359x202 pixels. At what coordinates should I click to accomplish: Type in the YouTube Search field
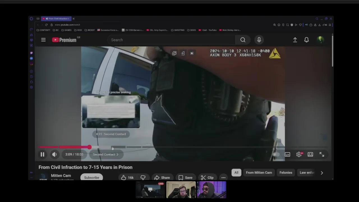(171, 40)
